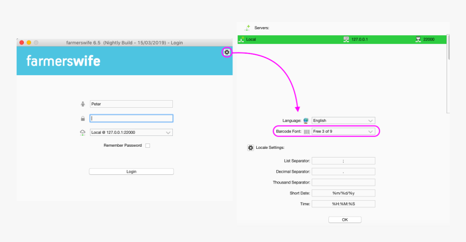This screenshot has width=466, height=242.
Task: Toggle the Remember Password checkbox
Action: (148, 146)
